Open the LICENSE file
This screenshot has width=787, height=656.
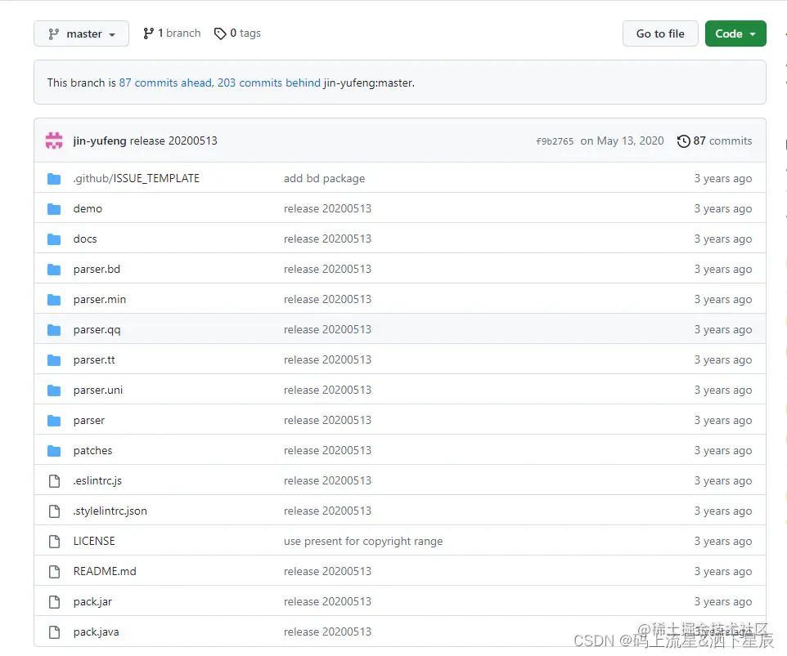click(94, 542)
